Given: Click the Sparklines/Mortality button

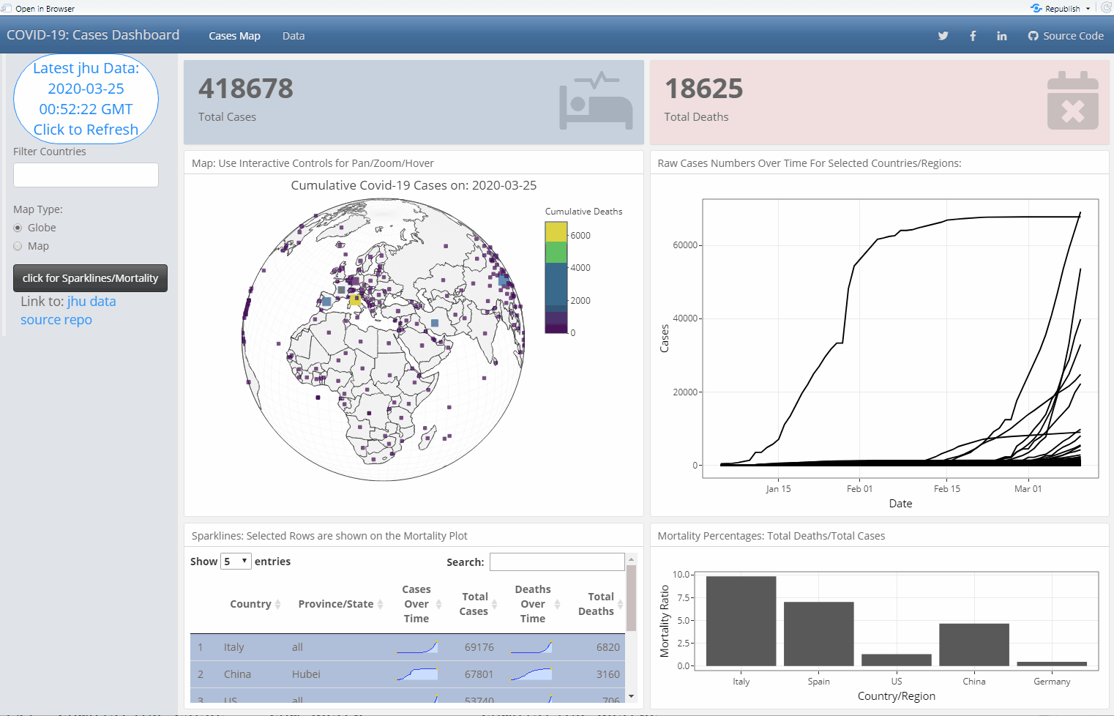Looking at the screenshot, I should pos(90,278).
